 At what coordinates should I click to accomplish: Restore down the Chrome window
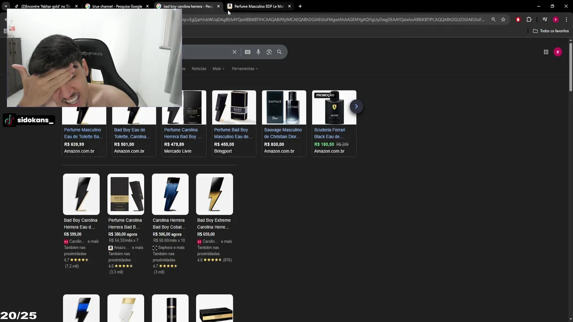[552, 6]
